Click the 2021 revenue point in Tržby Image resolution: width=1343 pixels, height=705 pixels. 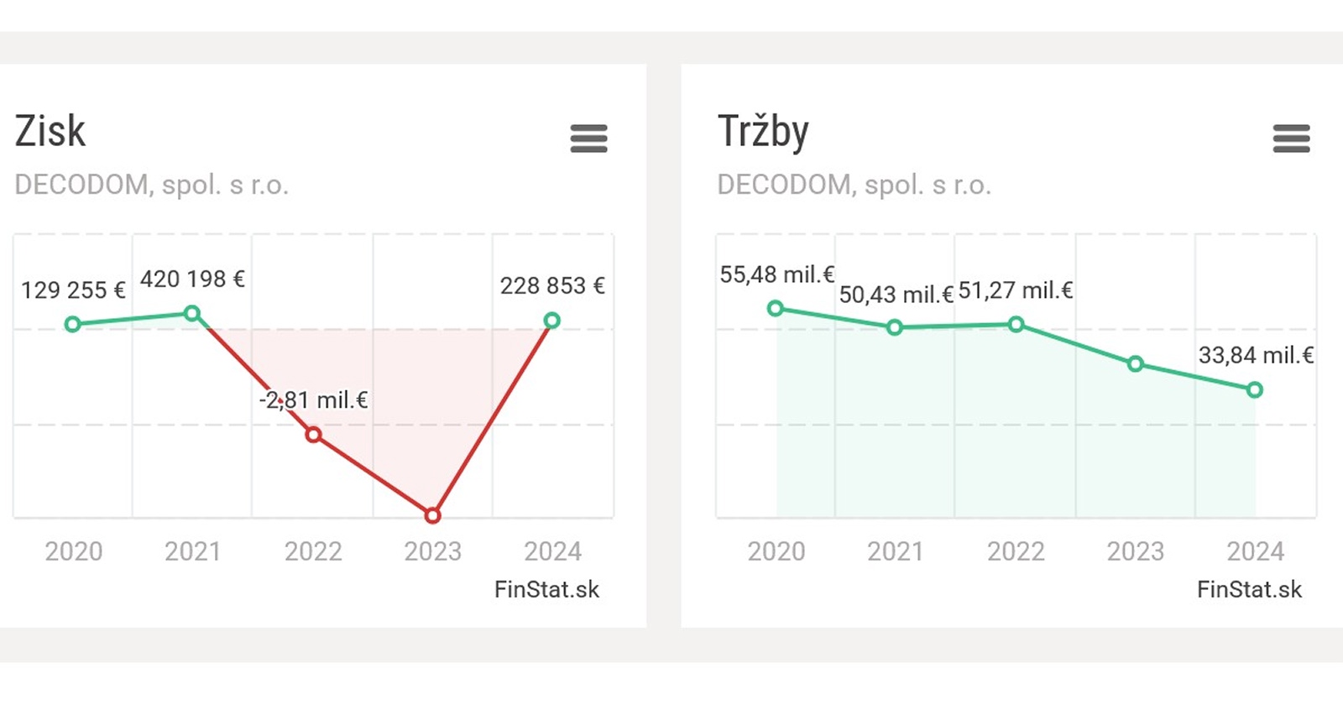[895, 327]
